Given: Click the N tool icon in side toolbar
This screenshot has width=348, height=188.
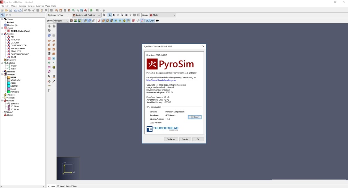Looking at the screenshot, I should [49, 76].
